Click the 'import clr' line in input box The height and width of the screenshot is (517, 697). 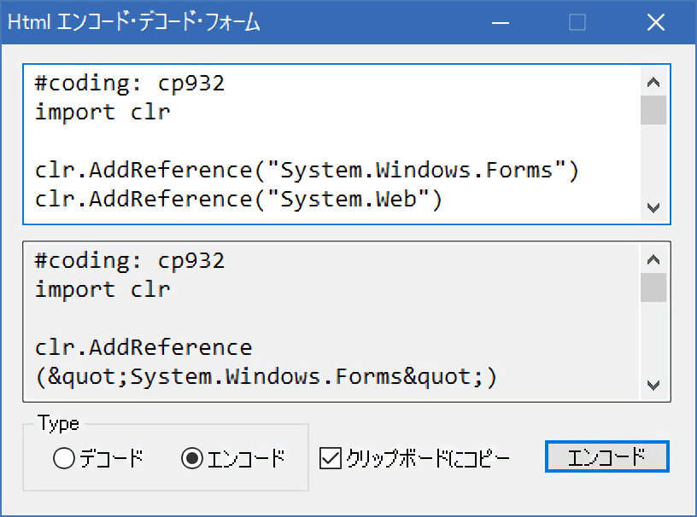click(x=102, y=112)
